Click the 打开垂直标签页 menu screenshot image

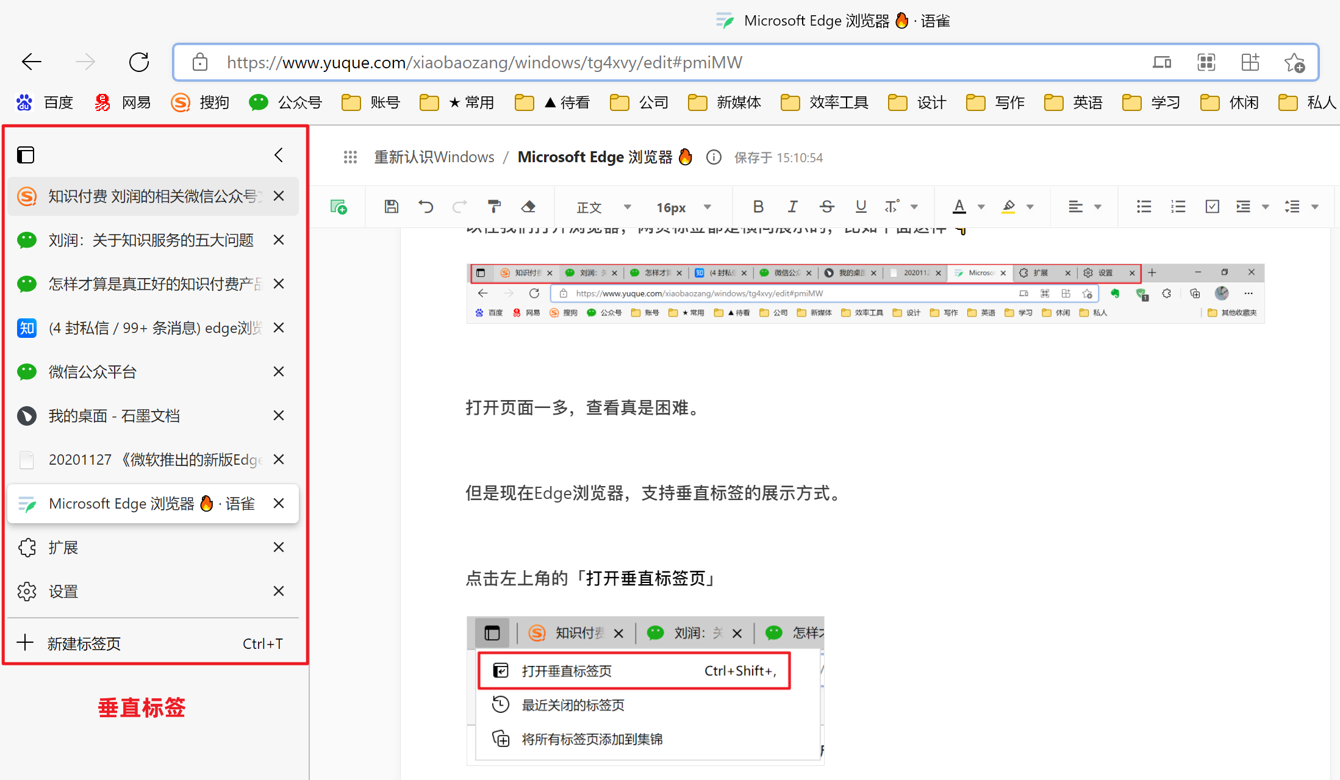645,690
